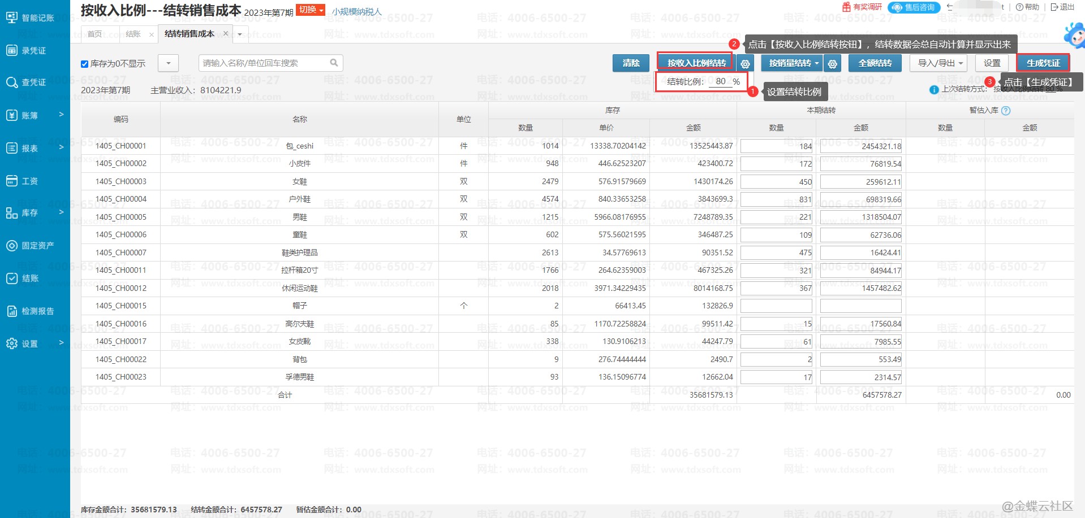
Task: Close the 结转销售成本 tab
Action: [x=226, y=33]
